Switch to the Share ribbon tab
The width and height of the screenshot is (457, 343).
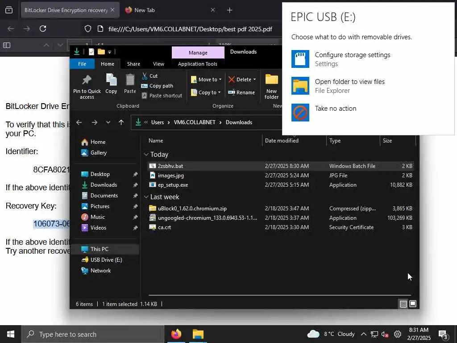133,64
